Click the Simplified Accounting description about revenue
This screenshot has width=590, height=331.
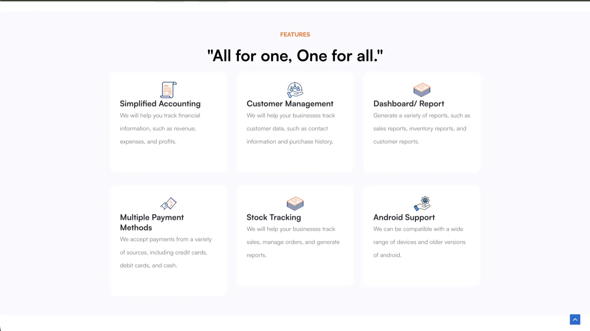click(x=160, y=128)
